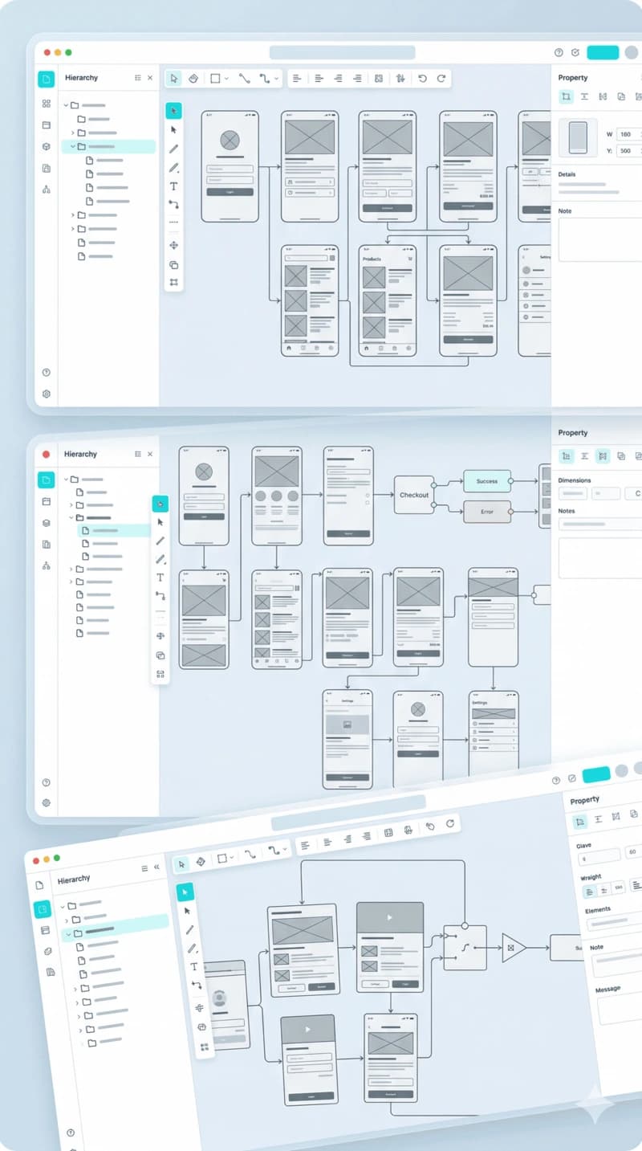Switch to the Pages tab in the left sidebar
Viewport: 642px width, 1151px height.
[x=47, y=125]
